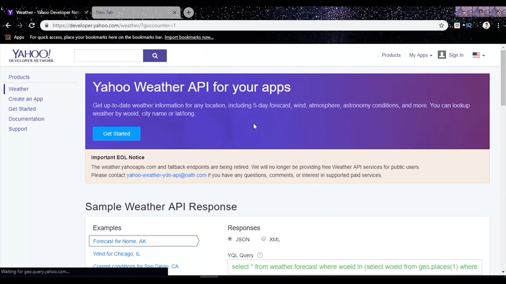Select Wind for Chicago, IL example
The height and width of the screenshot is (284, 506).
point(116,254)
